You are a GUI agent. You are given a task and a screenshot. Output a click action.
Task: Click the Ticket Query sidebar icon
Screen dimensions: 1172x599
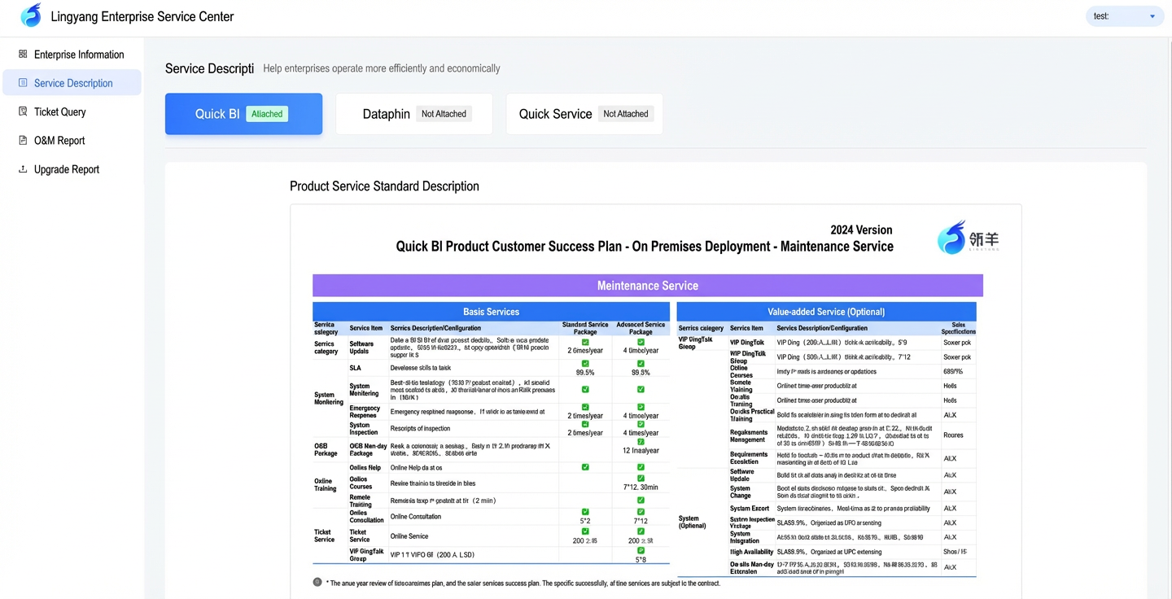[23, 111]
